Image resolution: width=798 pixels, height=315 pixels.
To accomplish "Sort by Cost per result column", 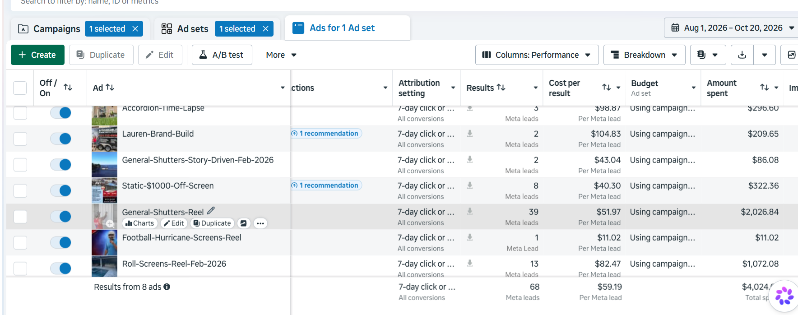I will tap(606, 87).
